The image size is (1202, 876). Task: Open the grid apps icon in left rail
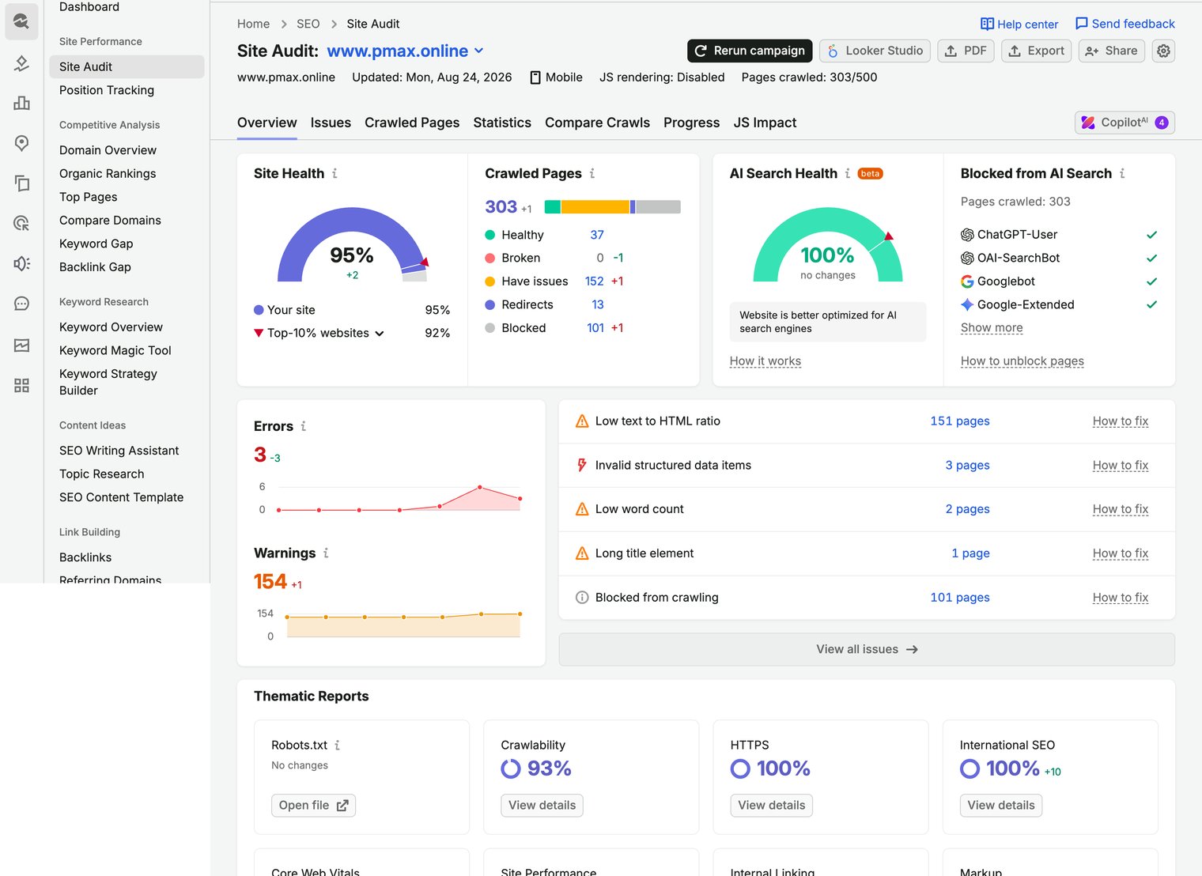pos(22,385)
